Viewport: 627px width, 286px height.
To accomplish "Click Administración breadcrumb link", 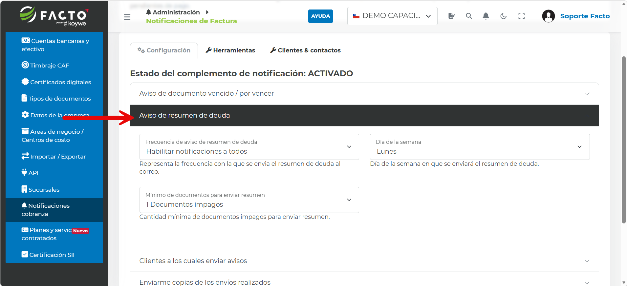I will coord(176,12).
